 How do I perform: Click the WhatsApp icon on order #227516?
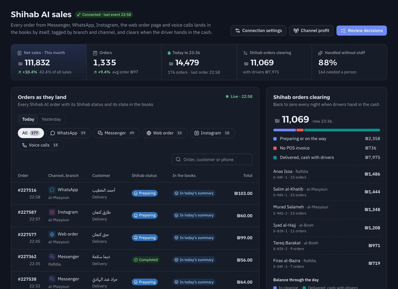[52, 190]
